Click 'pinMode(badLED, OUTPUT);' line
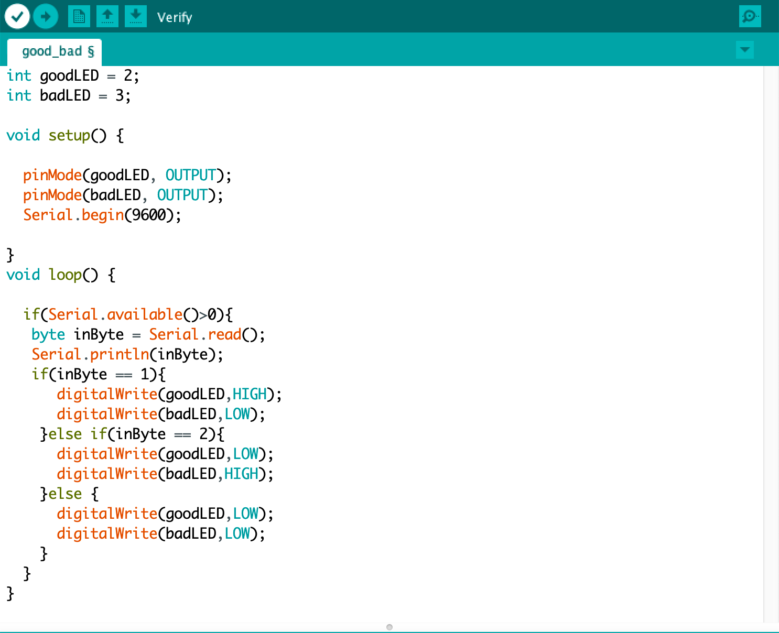This screenshot has width=779, height=633. (123, 195)
